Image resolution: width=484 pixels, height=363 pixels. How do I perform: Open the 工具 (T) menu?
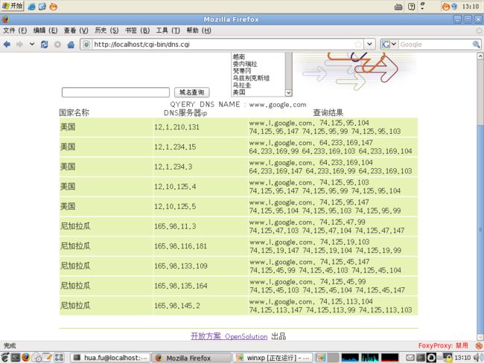[168, 30]
